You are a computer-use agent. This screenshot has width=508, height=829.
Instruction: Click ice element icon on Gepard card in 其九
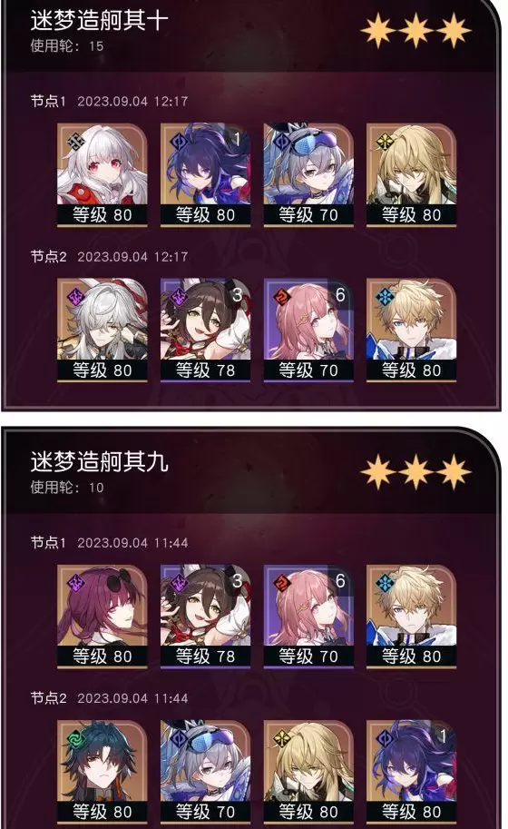point(385,583)
